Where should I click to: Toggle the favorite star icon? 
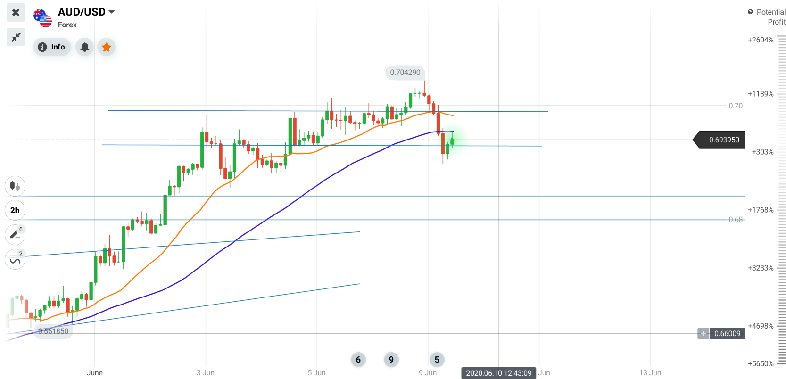107,47
